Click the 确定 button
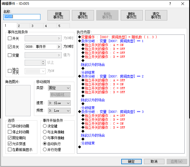190x167 pixels. point(131,161)
